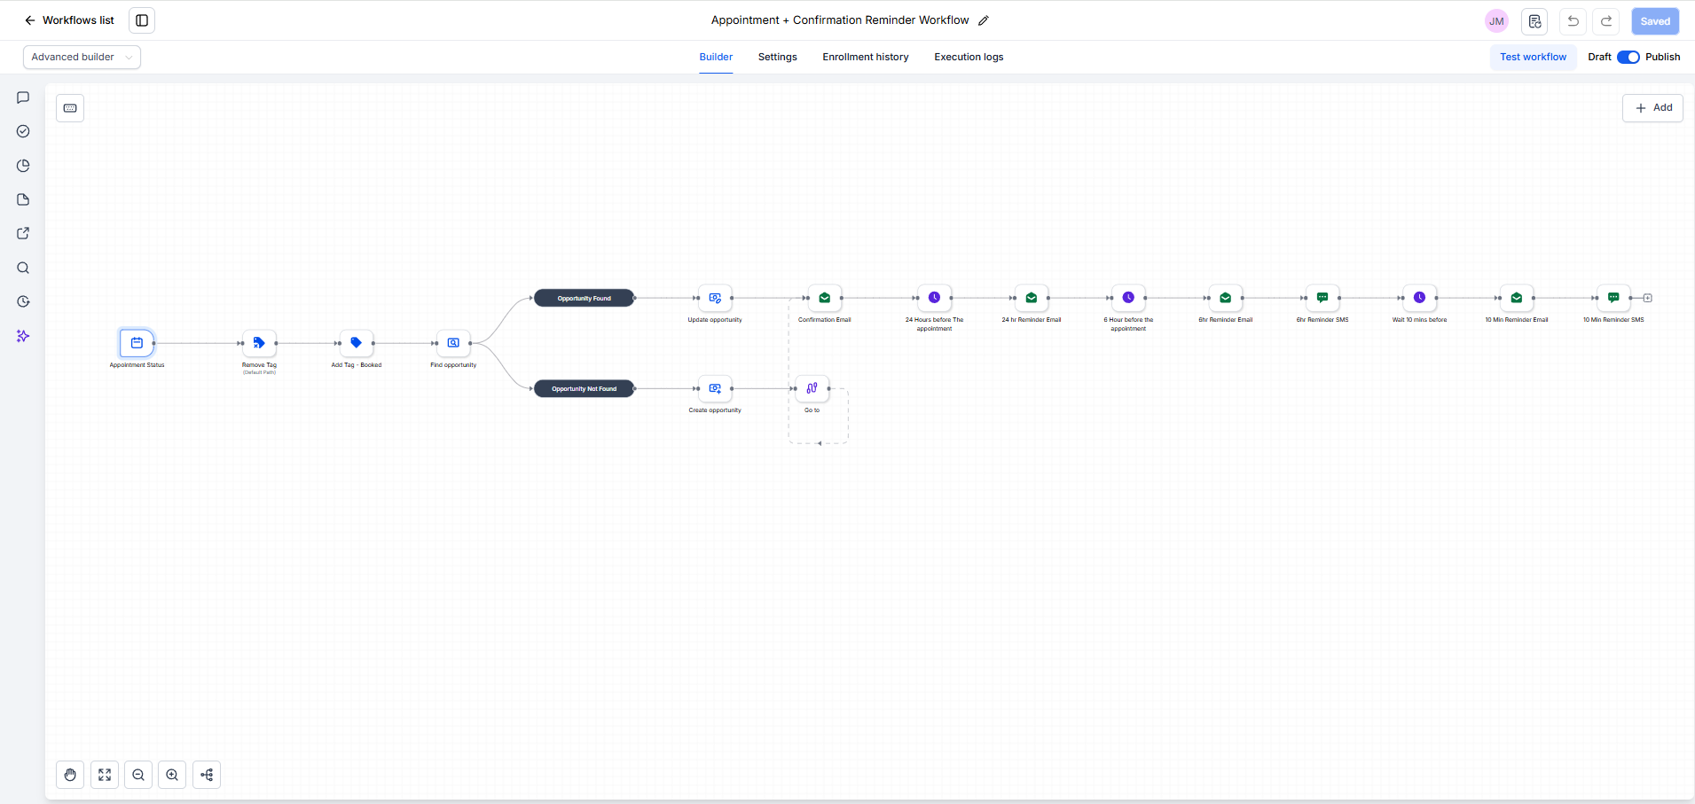Screen dimensions: 1695x804
Task: Select the Appointment Status trigger node
Action: point(137,343)
